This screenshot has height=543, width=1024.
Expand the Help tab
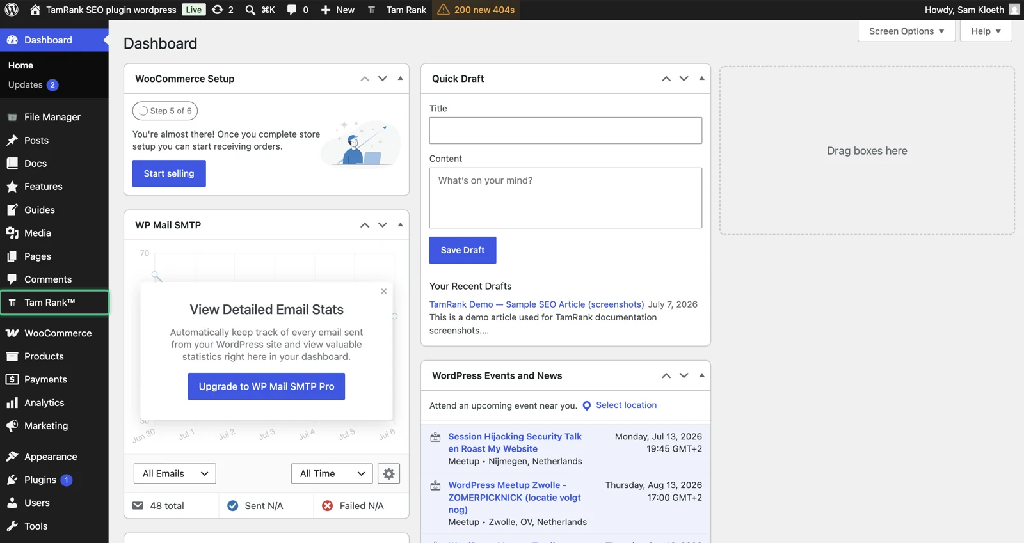pos(986,31)
